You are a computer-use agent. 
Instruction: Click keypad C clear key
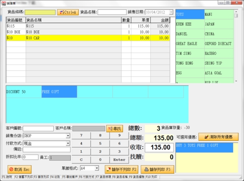81,160
